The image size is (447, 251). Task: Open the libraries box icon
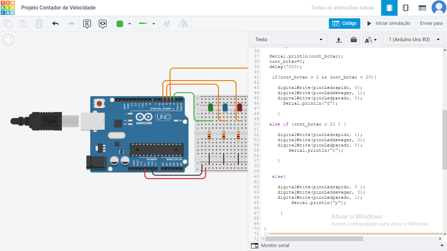click(x=353, y=40)
